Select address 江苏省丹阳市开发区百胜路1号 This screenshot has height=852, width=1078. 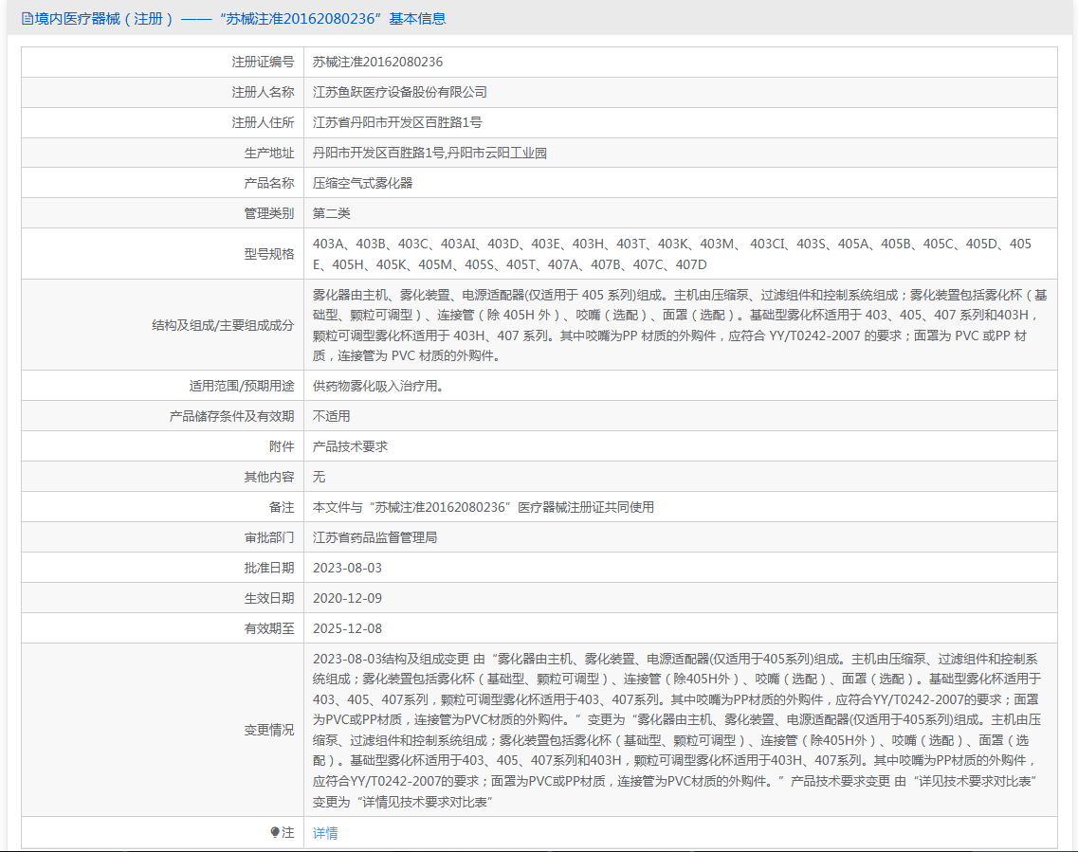[x=397, y=122]
